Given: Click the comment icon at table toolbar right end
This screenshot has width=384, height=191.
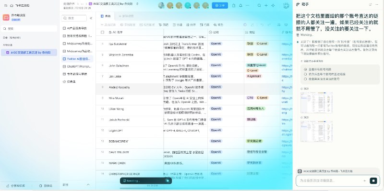Looking at the screenshot, I should 286,25.
